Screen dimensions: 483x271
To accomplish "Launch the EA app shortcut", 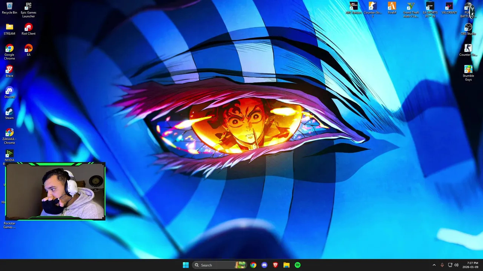I will point(28,50).
